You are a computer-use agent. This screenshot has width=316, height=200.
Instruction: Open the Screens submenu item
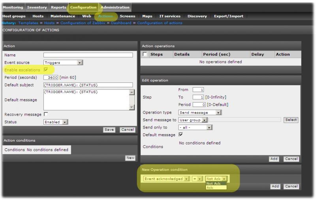(127, 16)
